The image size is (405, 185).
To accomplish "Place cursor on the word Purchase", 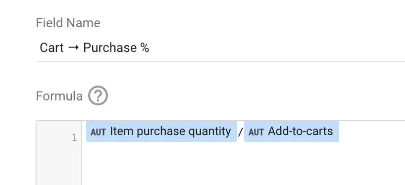I will [110, 47].
